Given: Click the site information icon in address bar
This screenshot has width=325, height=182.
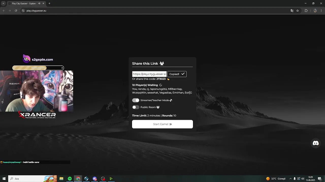Looking at the screenshot, I should point(23,11).
